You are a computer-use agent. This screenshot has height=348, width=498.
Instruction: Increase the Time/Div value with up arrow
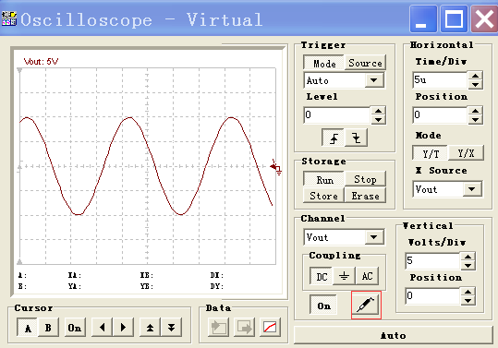point(476,76)
